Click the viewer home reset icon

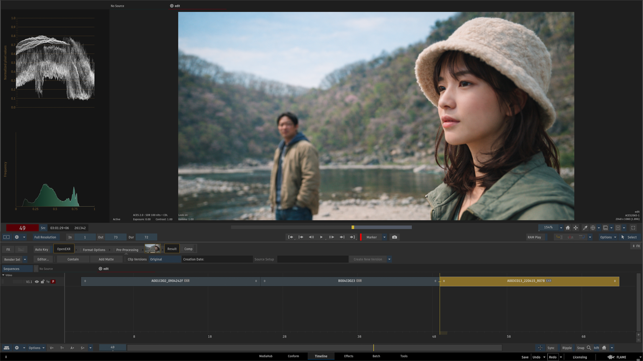pyautogui.click(x=568, y=228)
